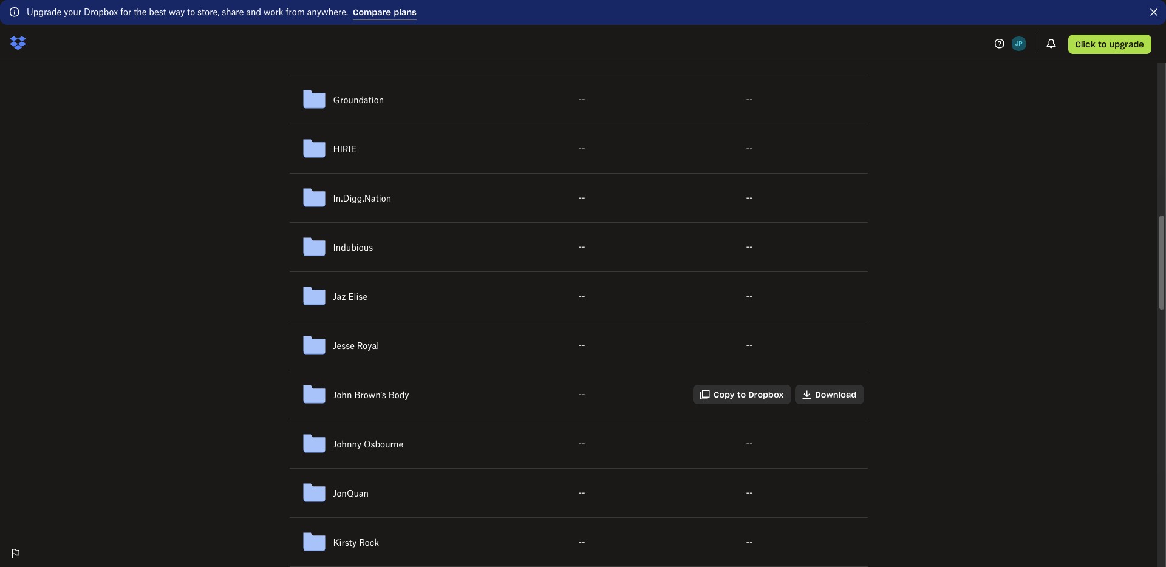This screenshot has height=567, width=1166.
Task: Open the Jesse Royal folder
Action: [355, 346]
